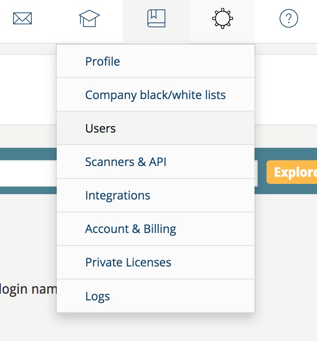View Logs from the dropdown
This screenshot has height=341, width=317.
coord(155,296)
